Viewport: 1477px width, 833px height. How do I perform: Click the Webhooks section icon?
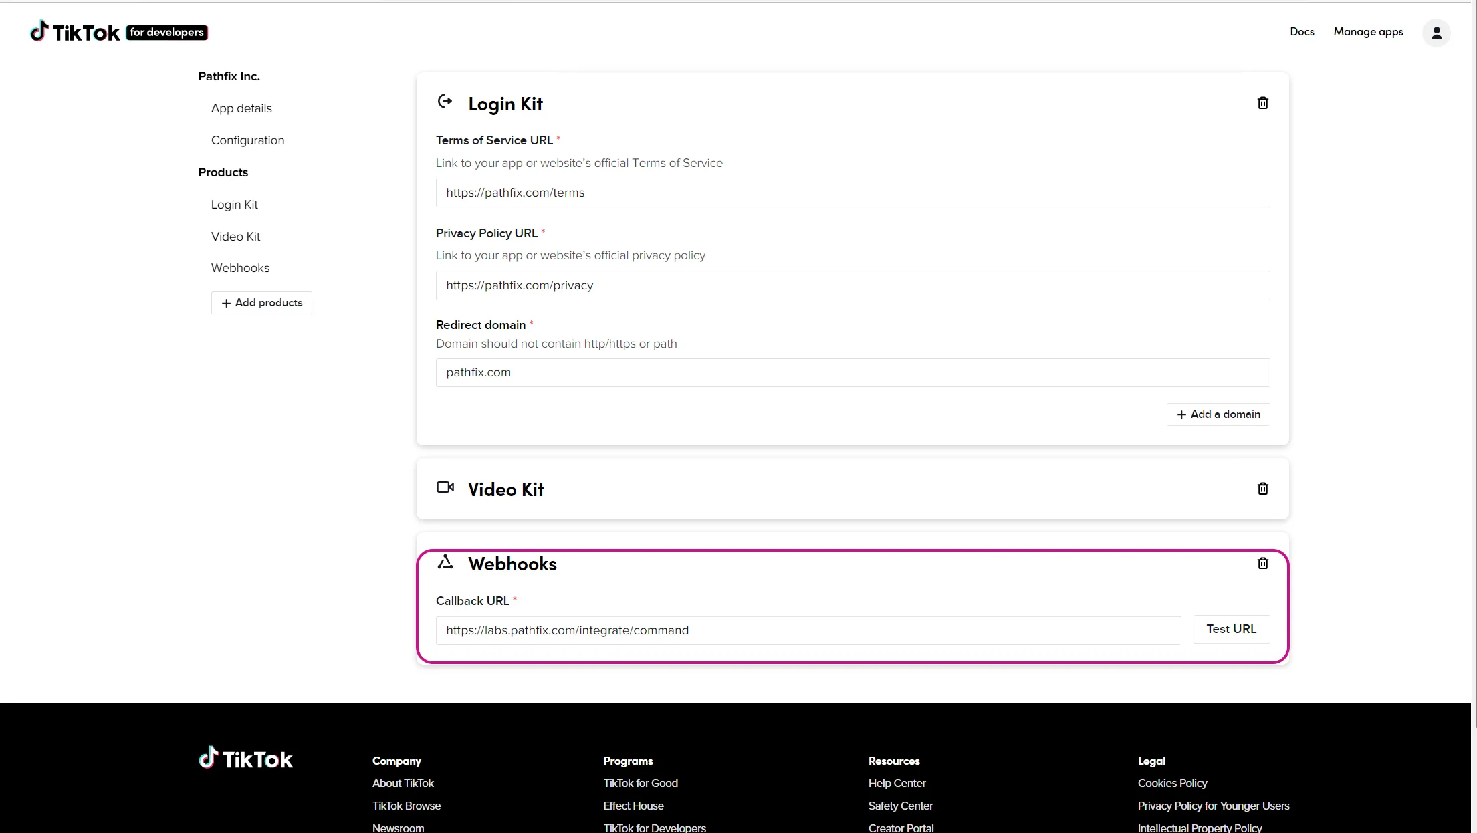click(x=445, y=562)
